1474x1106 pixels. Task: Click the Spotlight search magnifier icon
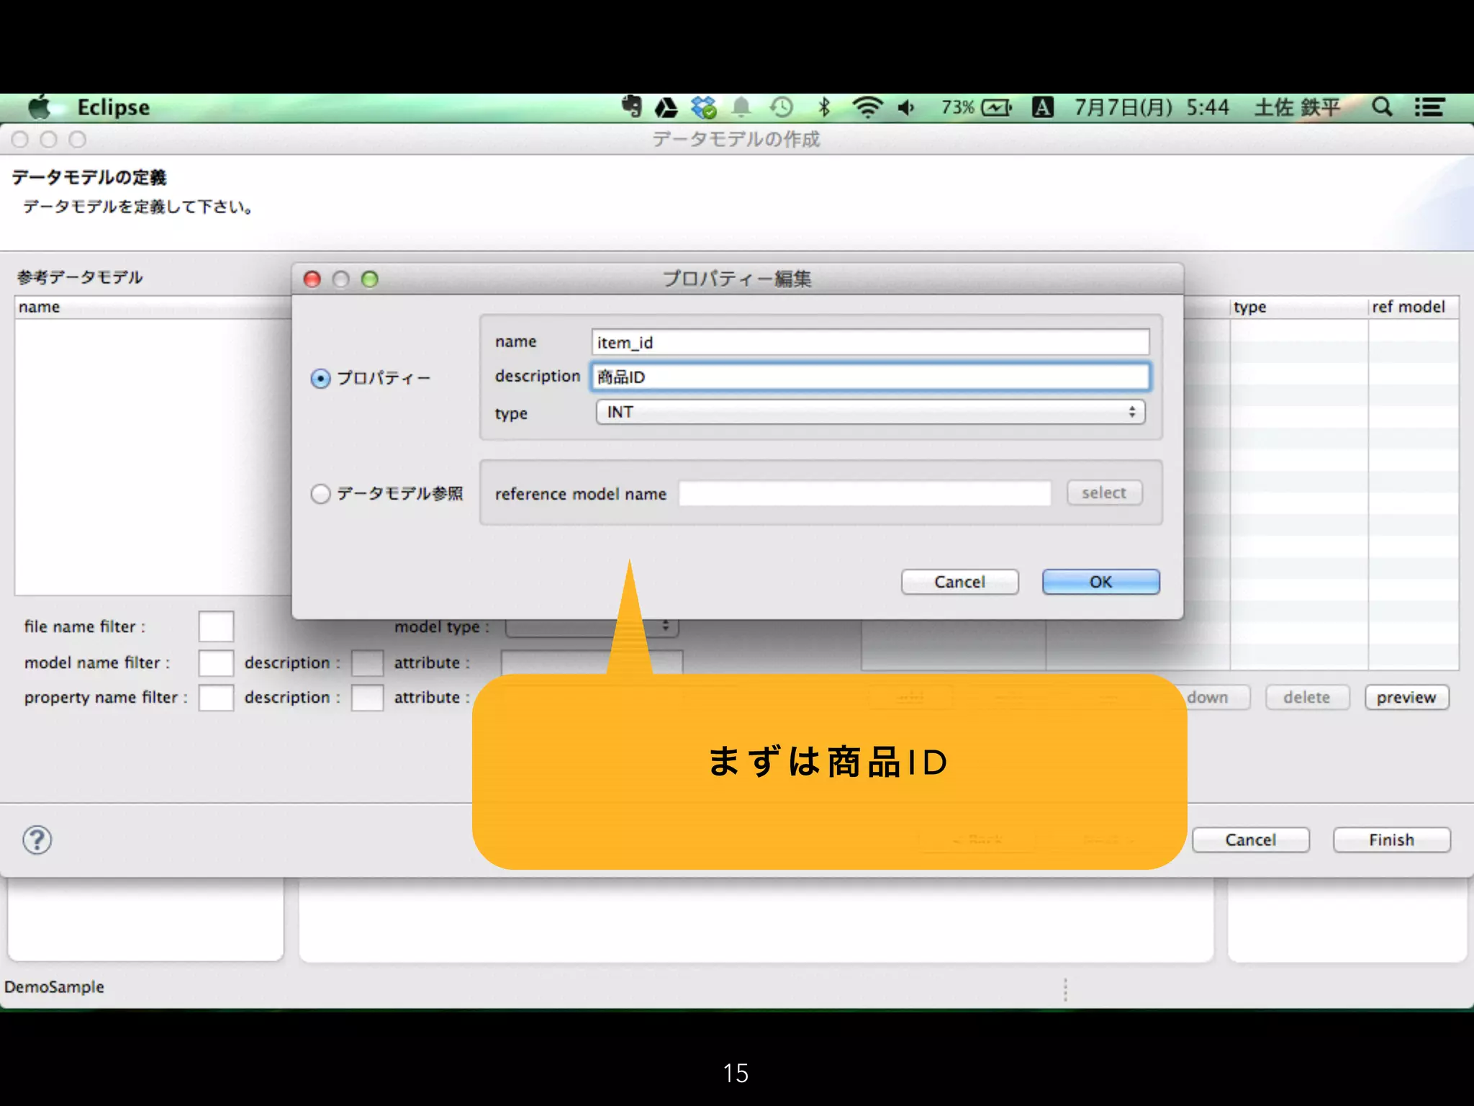pyautogui.click(x=1381, y=108)
